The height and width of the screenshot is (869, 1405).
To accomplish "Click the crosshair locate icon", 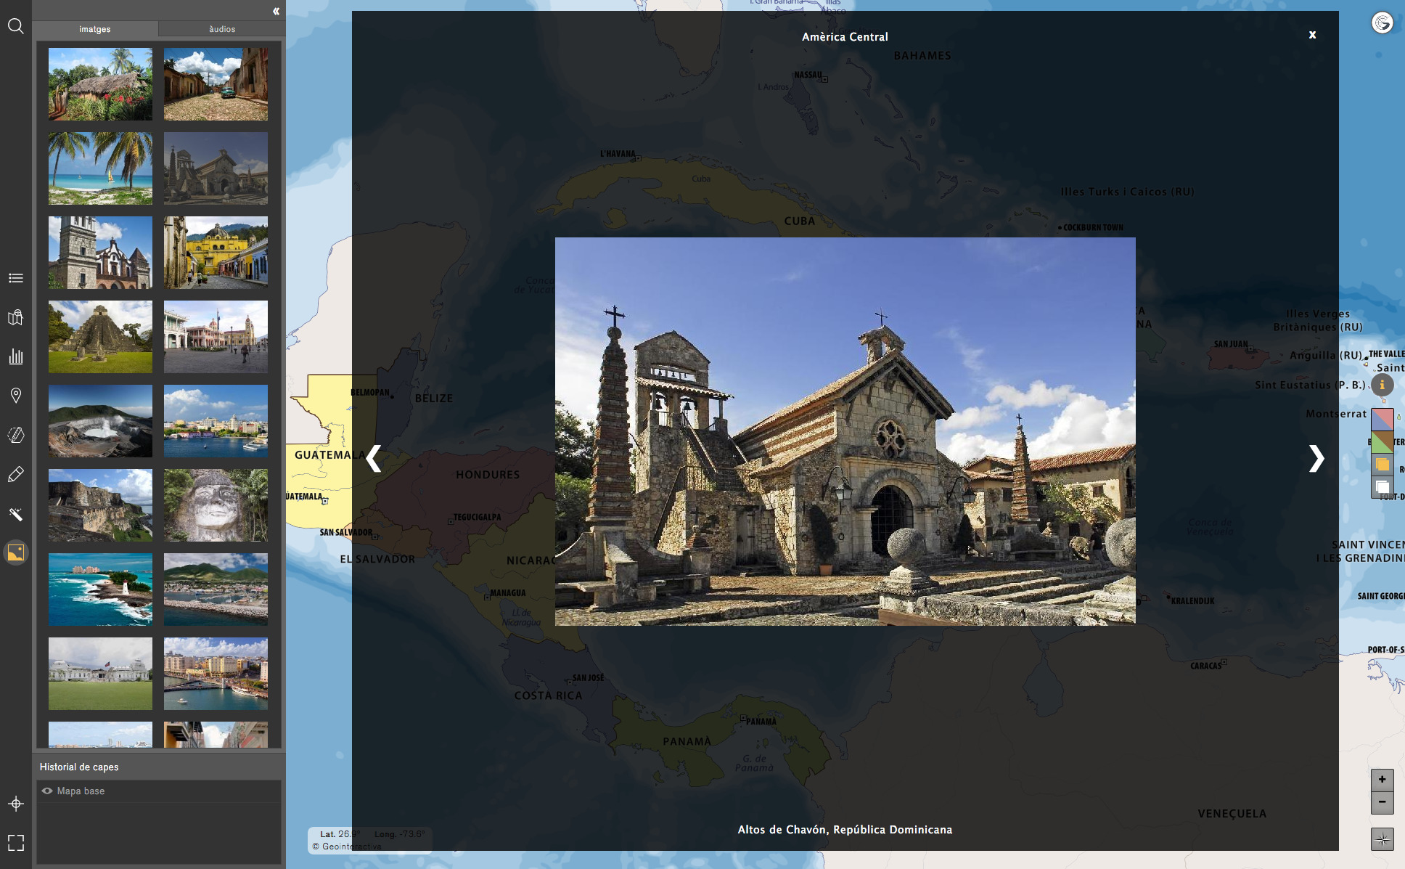I will click(x=15, y=804).
